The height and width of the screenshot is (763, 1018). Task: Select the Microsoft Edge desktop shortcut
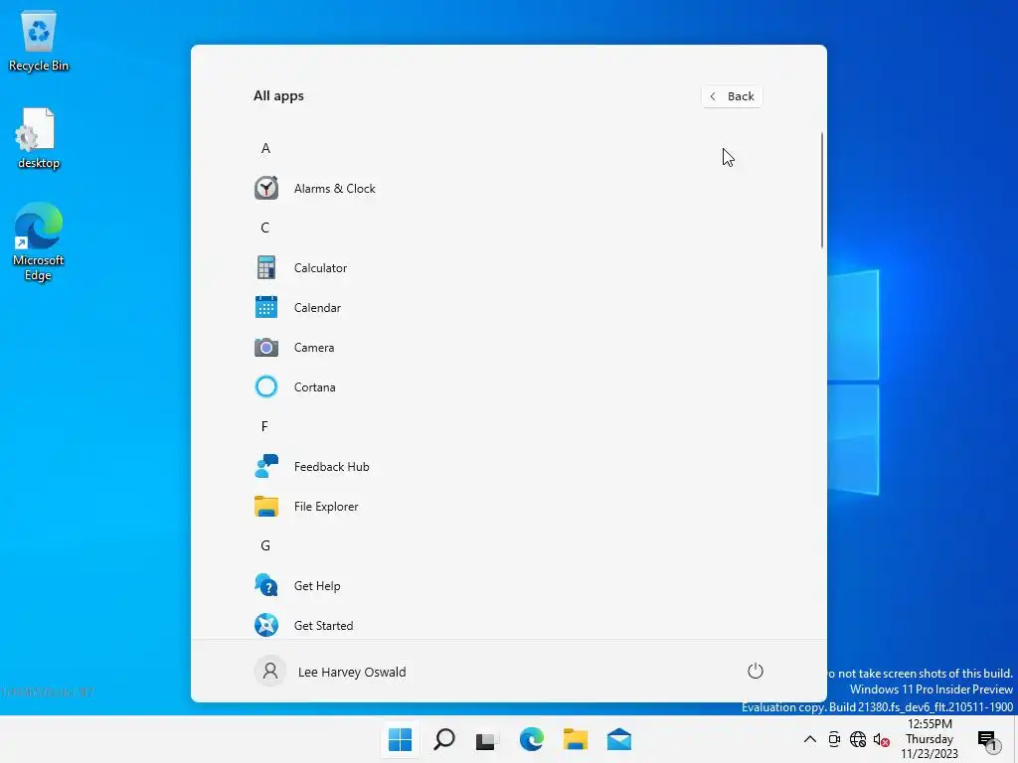[x=39, y=241]
